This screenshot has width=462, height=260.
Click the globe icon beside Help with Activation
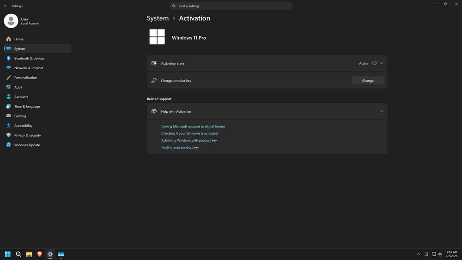click(x=154, y=111)
